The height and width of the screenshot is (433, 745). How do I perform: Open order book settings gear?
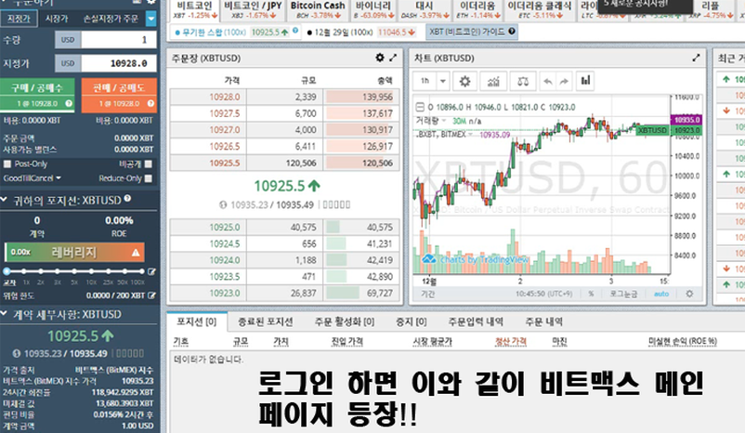[x=379, y=58]
